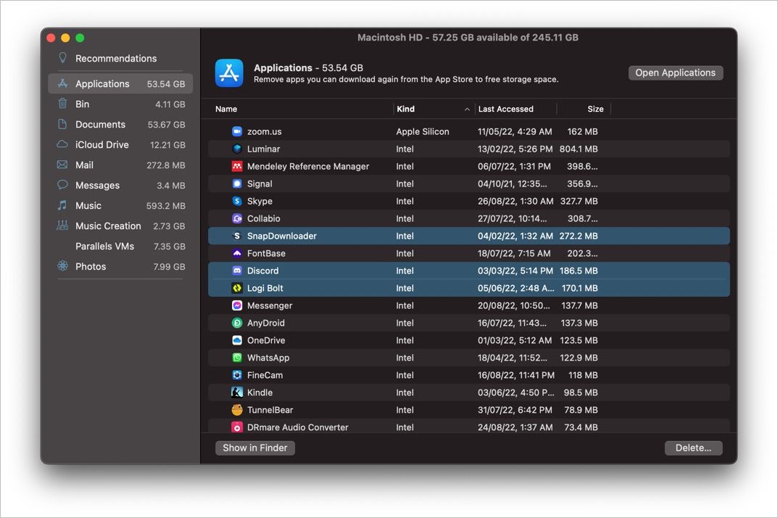778x518 pixels.
Task: Click the Luminar app icon
Action: click(x=237, y=149)
